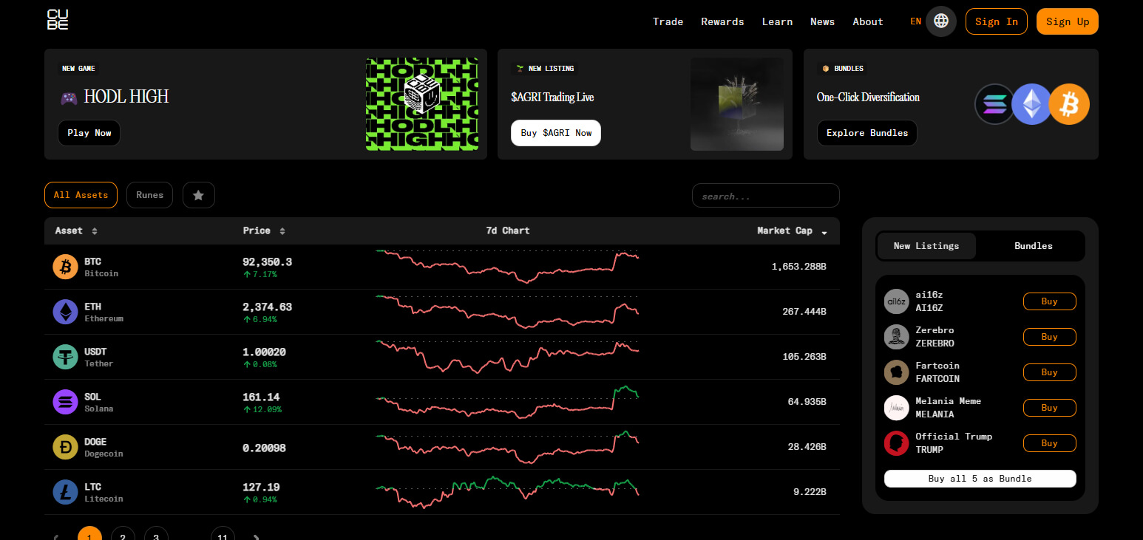Click the ai16z avatar in New Listings
Screen dimensions: 1143x540
[x=896, y=301]
